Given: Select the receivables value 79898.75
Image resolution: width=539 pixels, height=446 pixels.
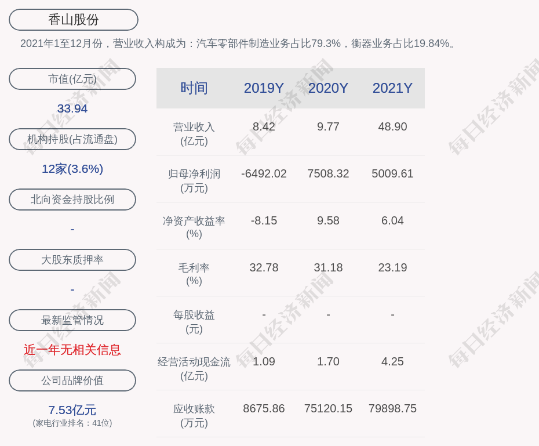Looking at the screenshot, I should pyautogui.click(x=392, y=408).
